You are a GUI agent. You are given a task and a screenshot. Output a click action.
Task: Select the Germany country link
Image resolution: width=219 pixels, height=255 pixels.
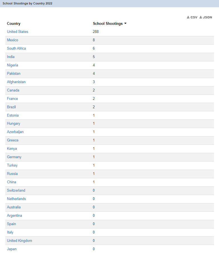point(14,157)
